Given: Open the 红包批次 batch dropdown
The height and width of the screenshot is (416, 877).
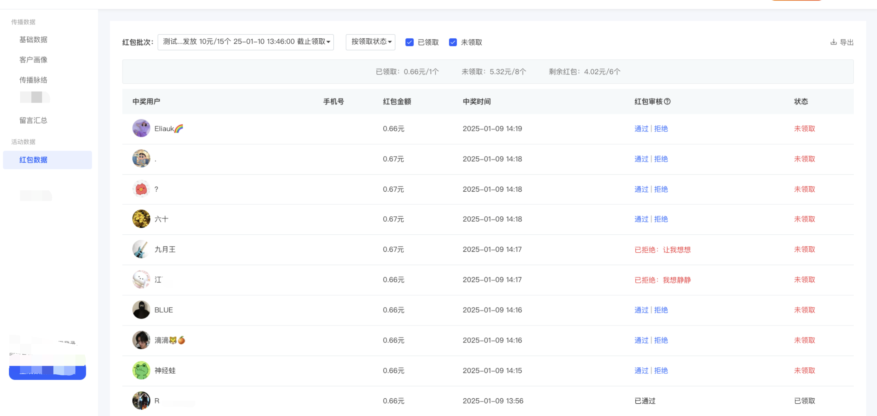Looking at the screenshot, I should click(245, 42).
